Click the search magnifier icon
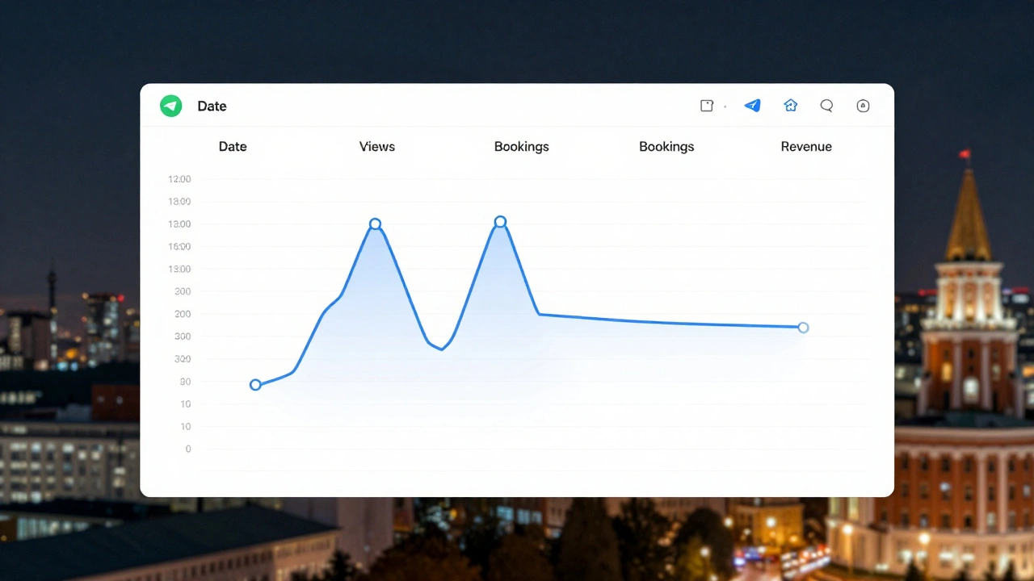 pos(826,106)
